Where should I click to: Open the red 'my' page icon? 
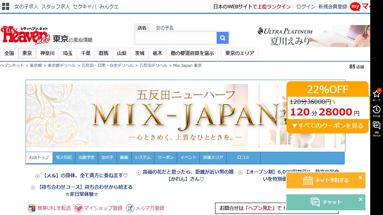coord(355,7)
